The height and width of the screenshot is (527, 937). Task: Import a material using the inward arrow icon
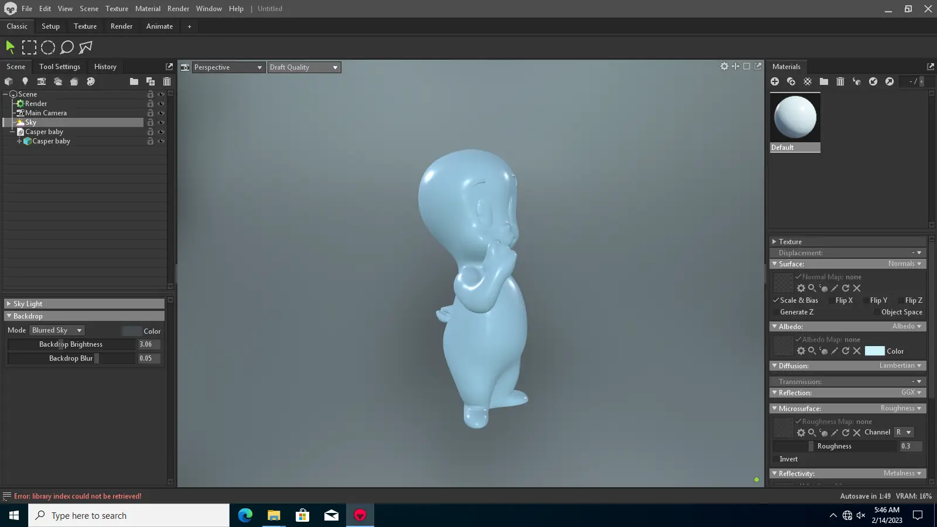point(873,81)
